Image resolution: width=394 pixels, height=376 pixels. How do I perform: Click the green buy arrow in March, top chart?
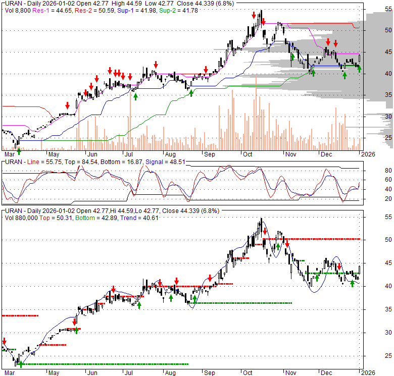[19, 151]
